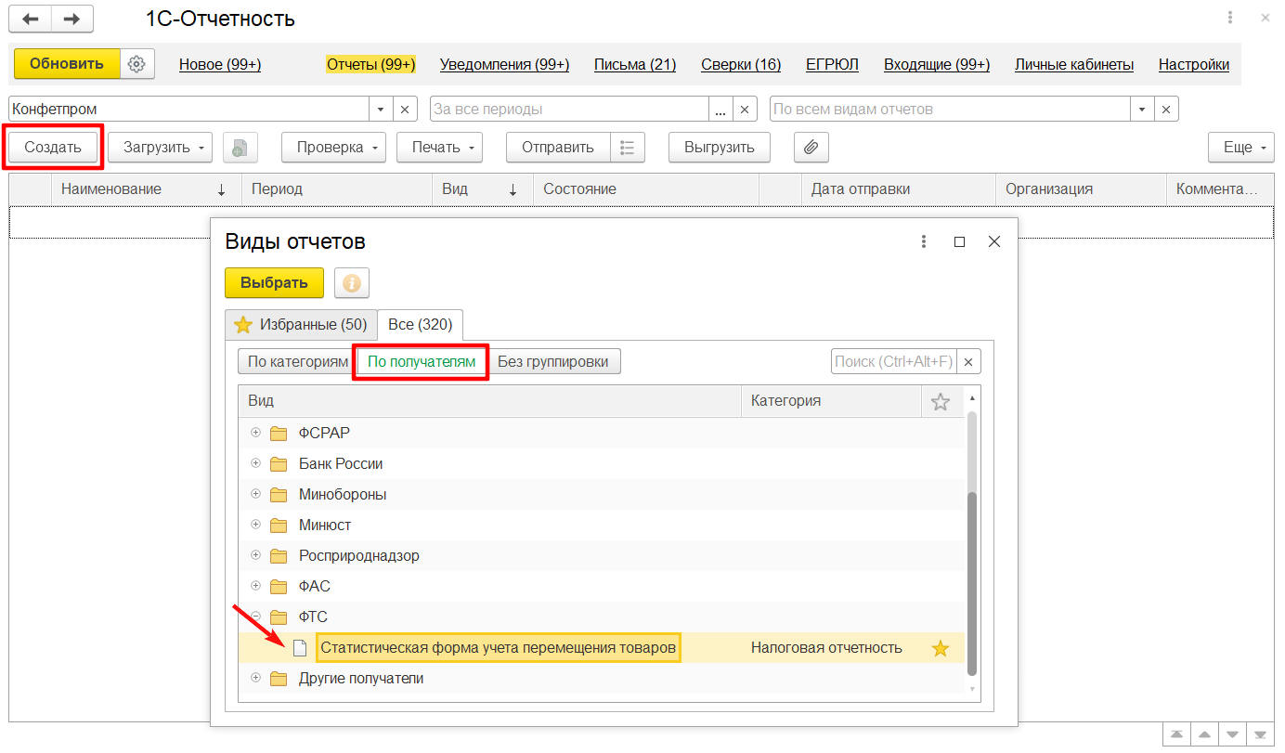Click the Отправить button
Screen dimensions: 1285x753
click(x=558, y=147)
